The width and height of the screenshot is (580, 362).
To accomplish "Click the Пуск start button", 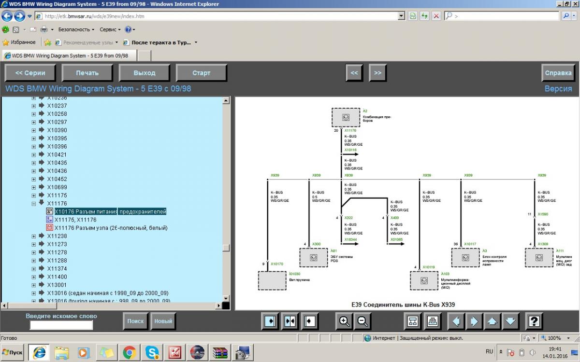I will [x=13, y=353].
